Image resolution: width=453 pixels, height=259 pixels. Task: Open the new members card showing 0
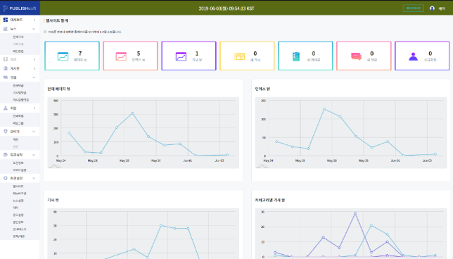tap(422, 56)
